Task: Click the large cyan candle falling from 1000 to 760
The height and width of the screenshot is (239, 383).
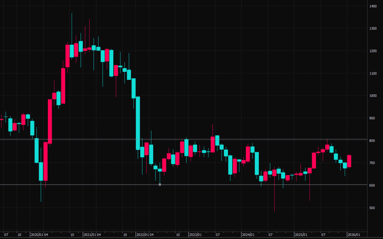Action: 138,122
